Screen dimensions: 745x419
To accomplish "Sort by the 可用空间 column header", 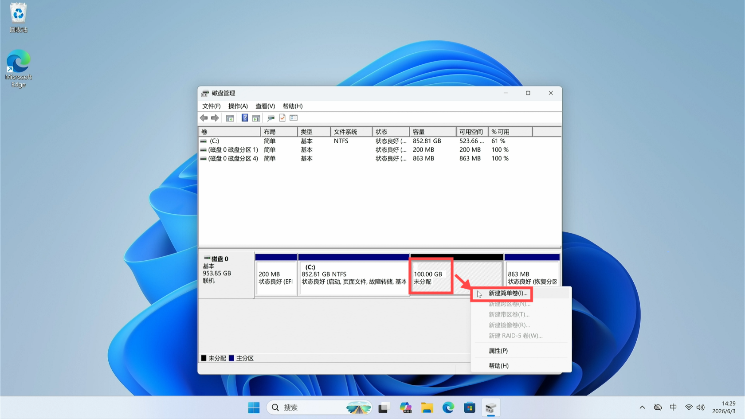I will click(472, 132).
